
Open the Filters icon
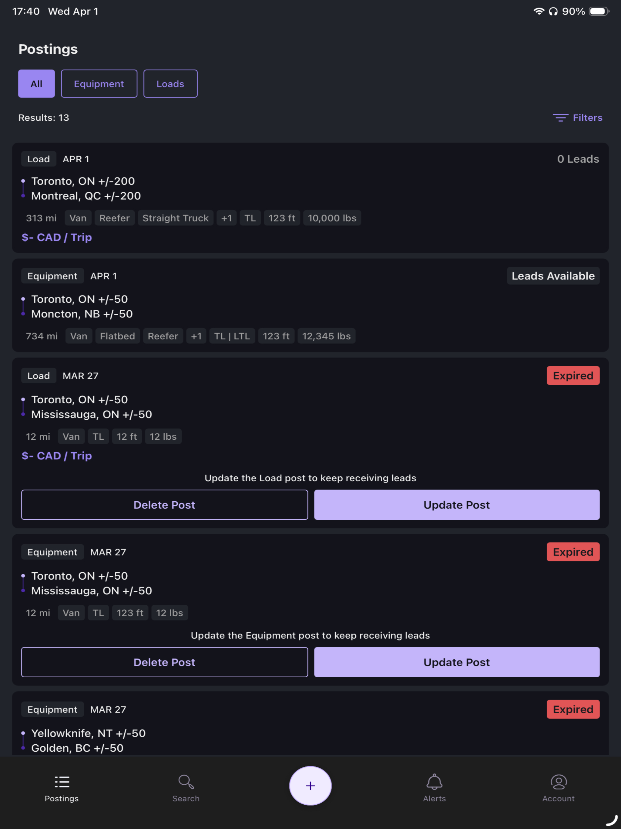click(561, 118)
